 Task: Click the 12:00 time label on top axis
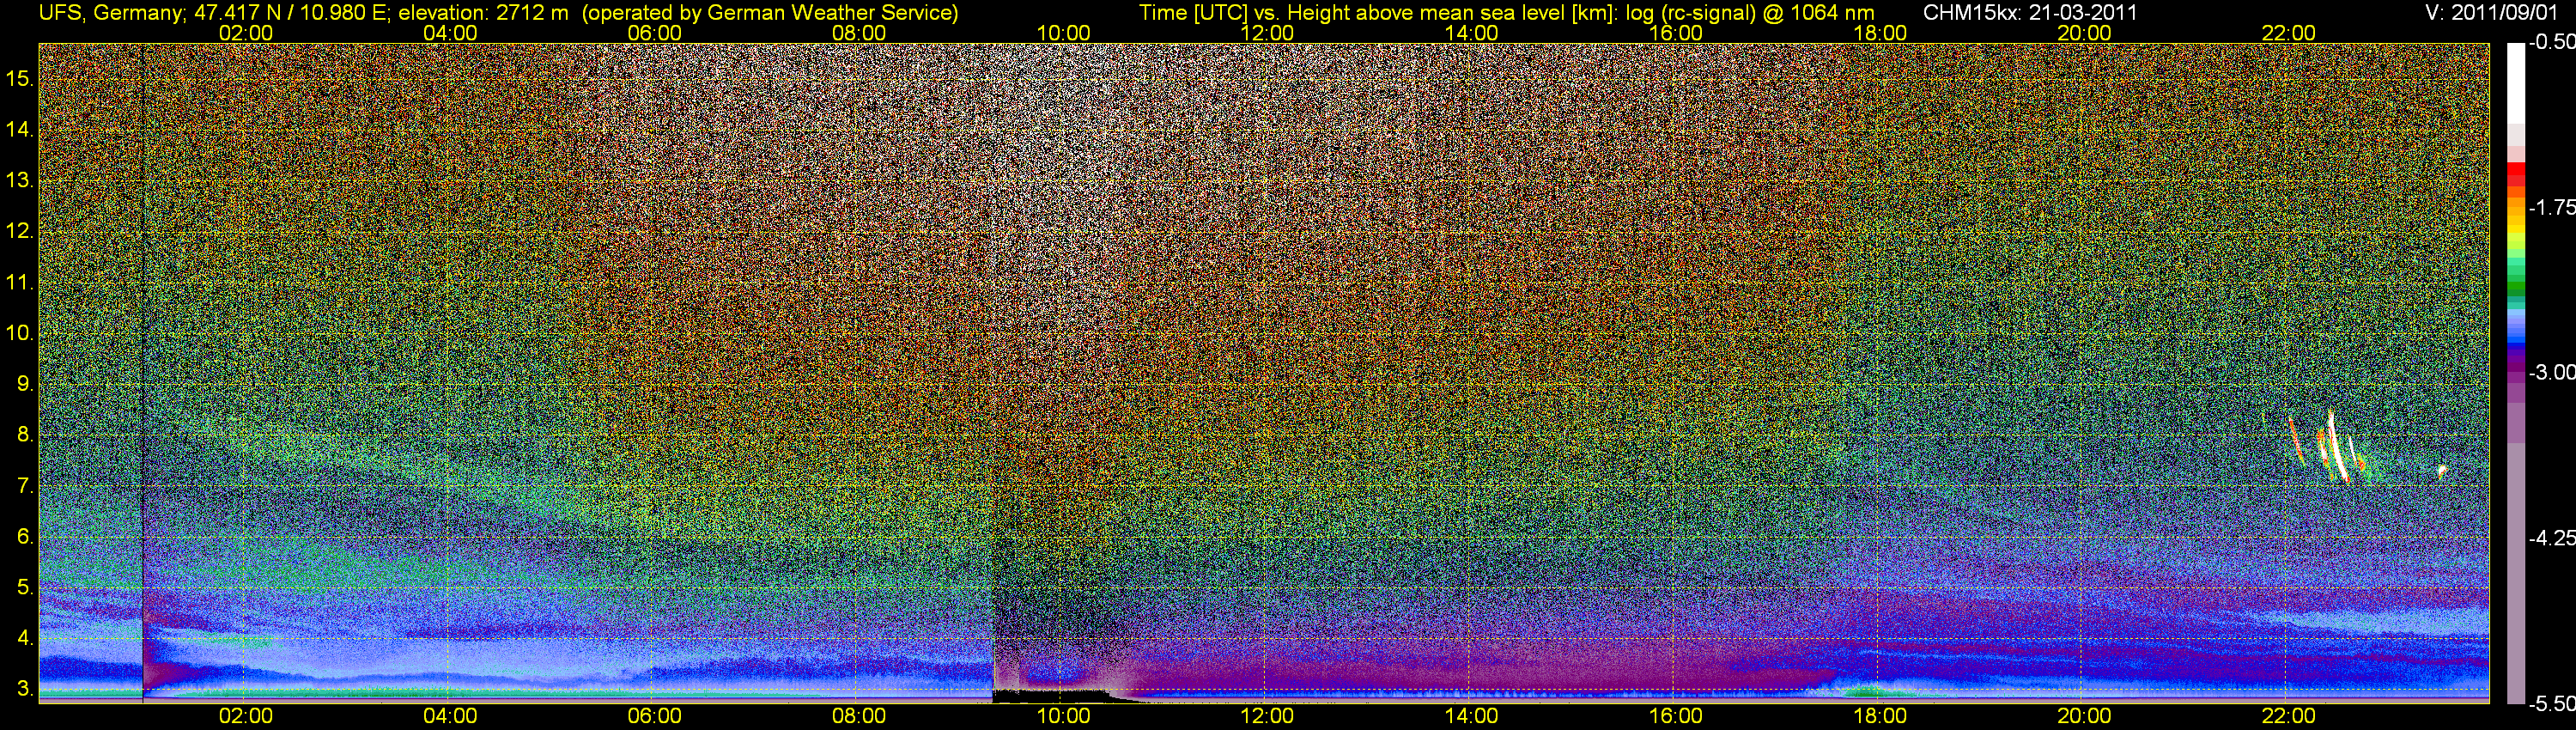click(x=1267, y=33)
